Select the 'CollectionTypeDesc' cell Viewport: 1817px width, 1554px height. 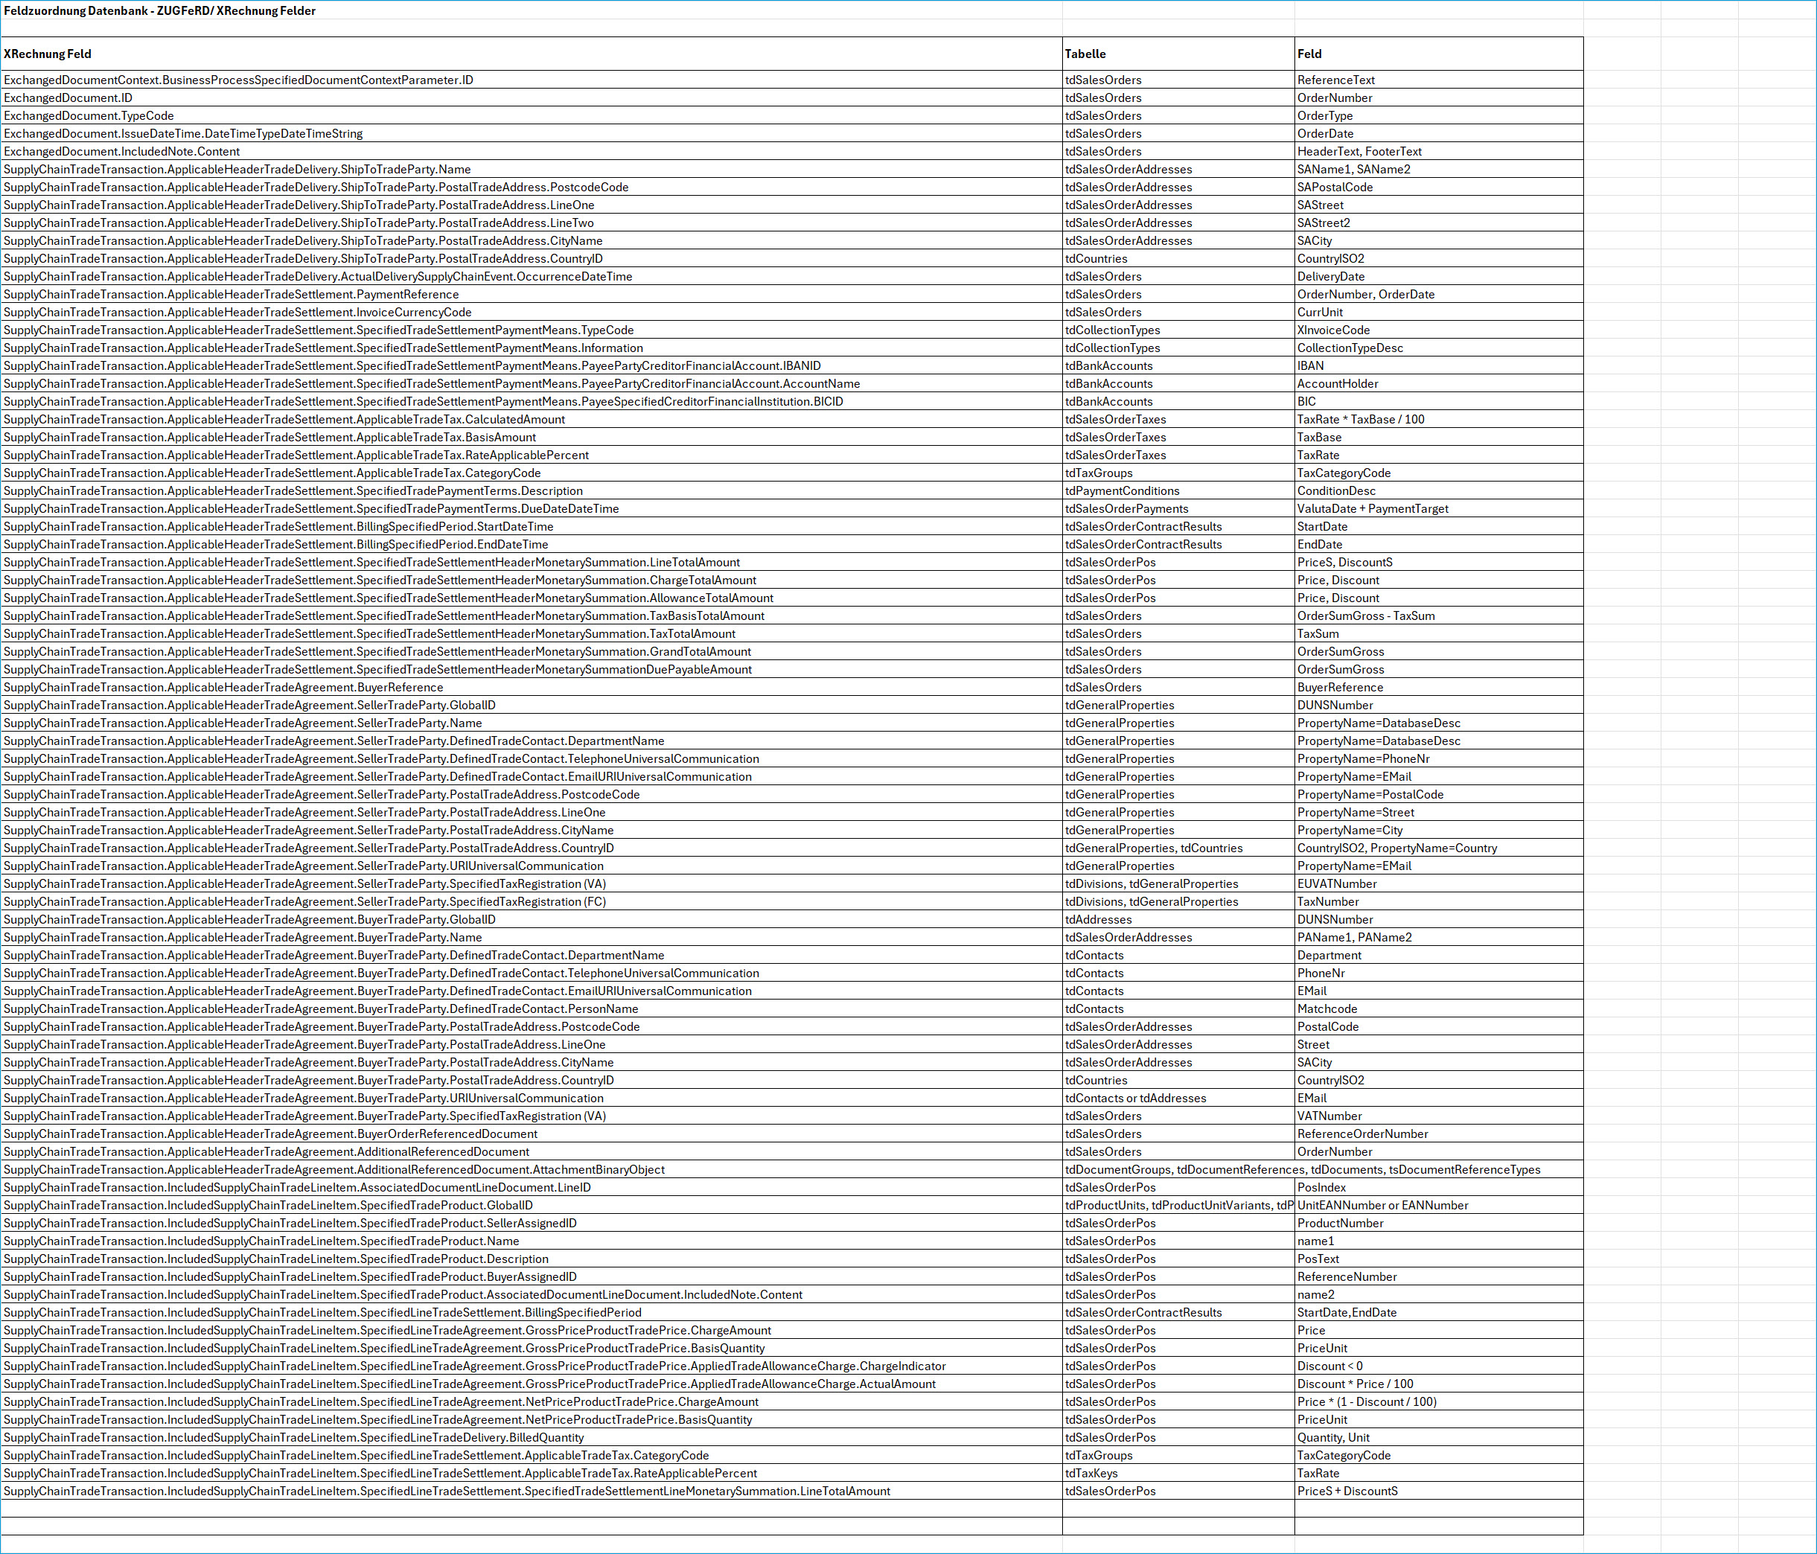tap(1438, 348)
